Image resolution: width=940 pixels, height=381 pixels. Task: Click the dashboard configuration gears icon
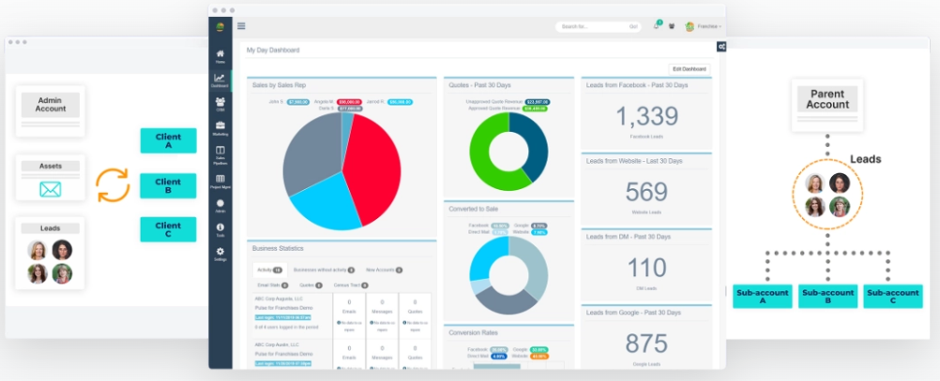click(x=721, y=46)
